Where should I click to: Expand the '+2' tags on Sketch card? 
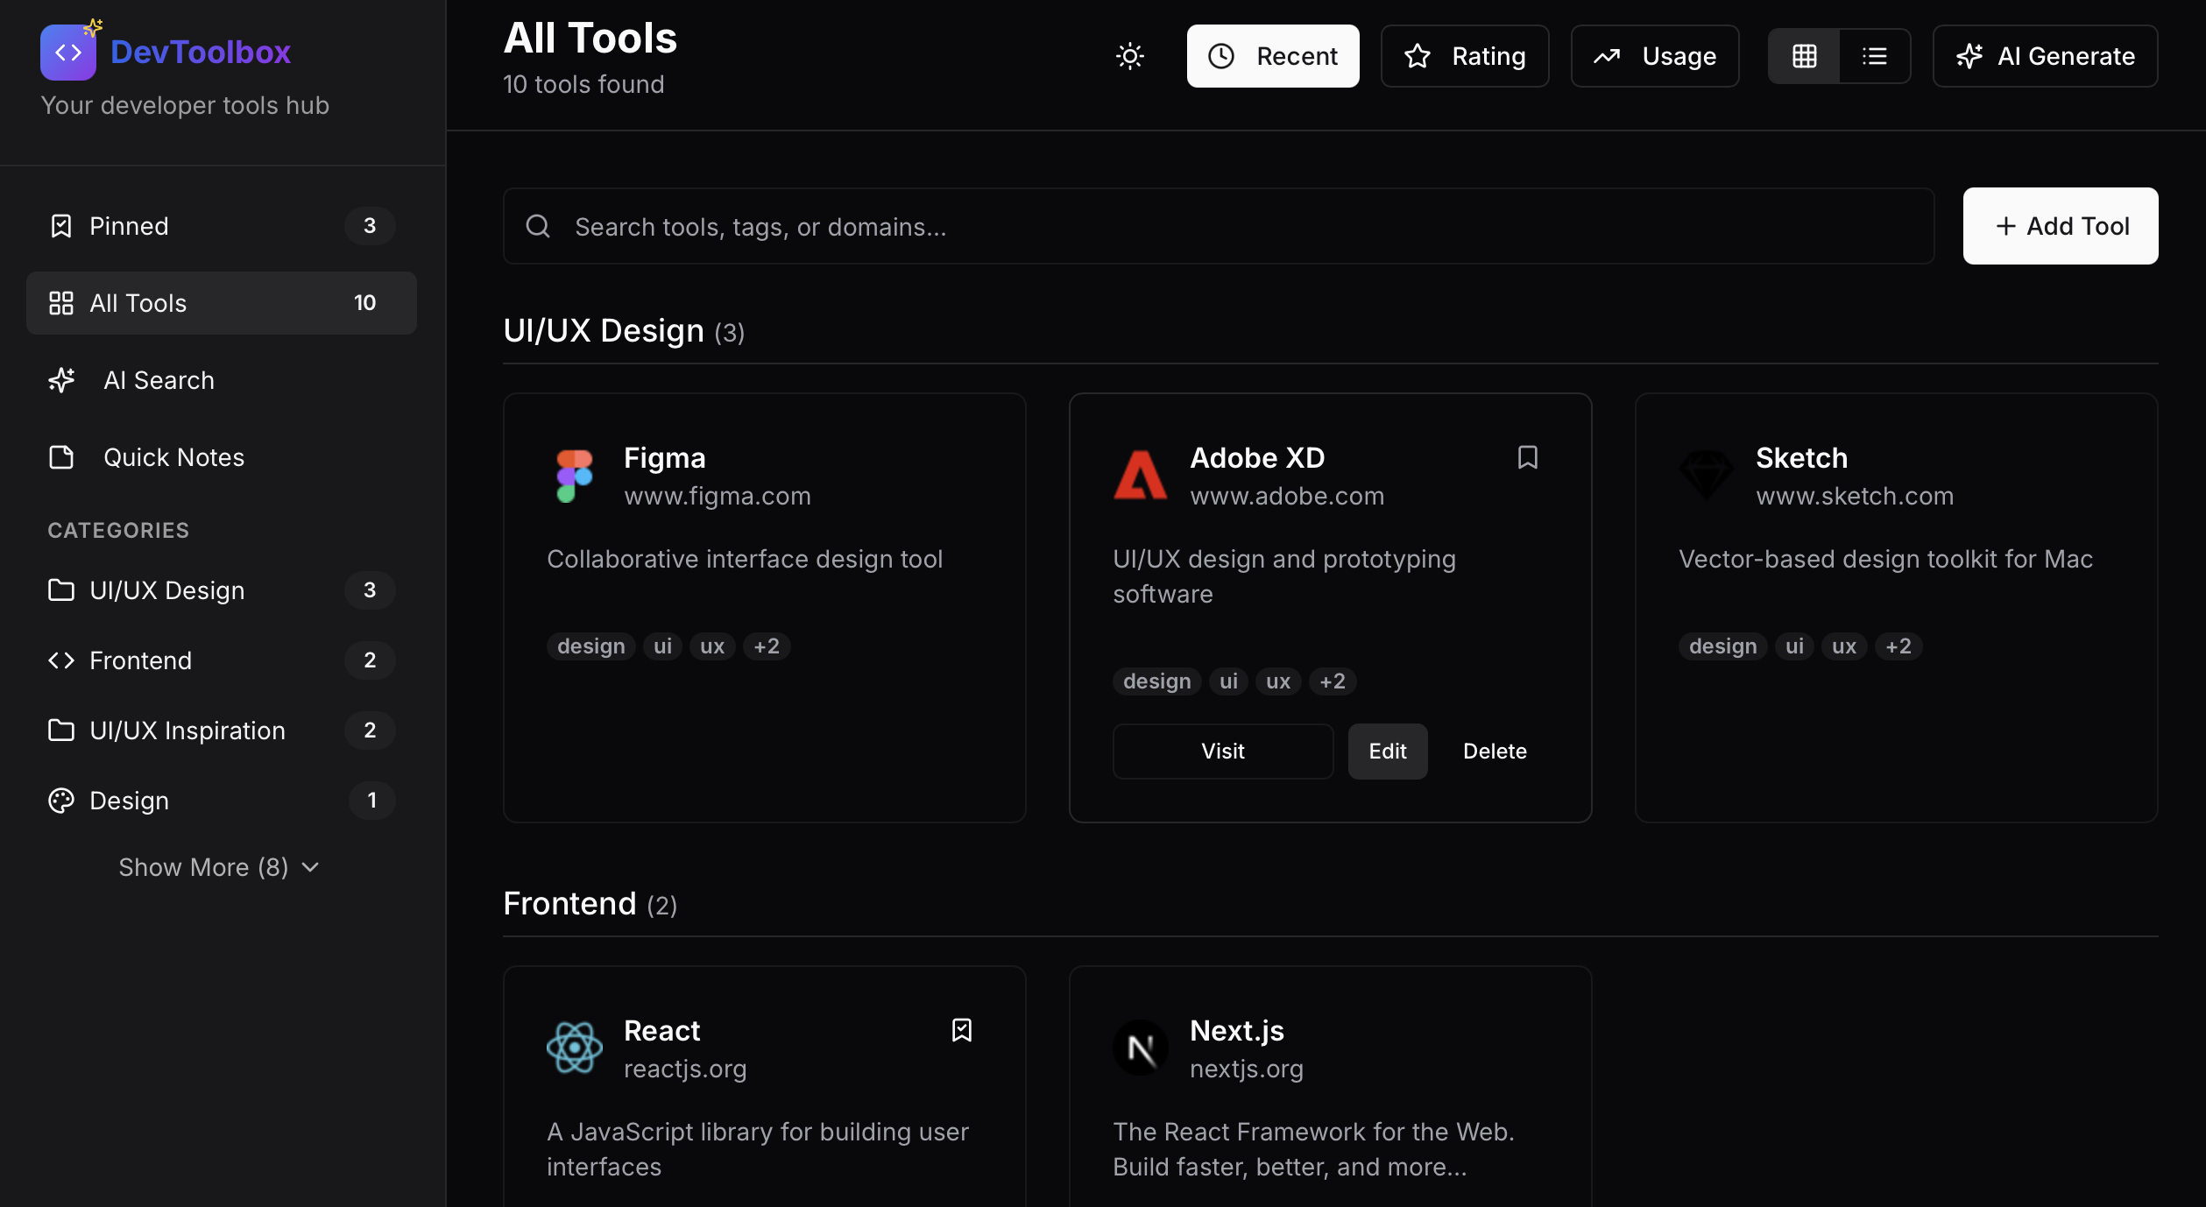(x=1898, y=646)
